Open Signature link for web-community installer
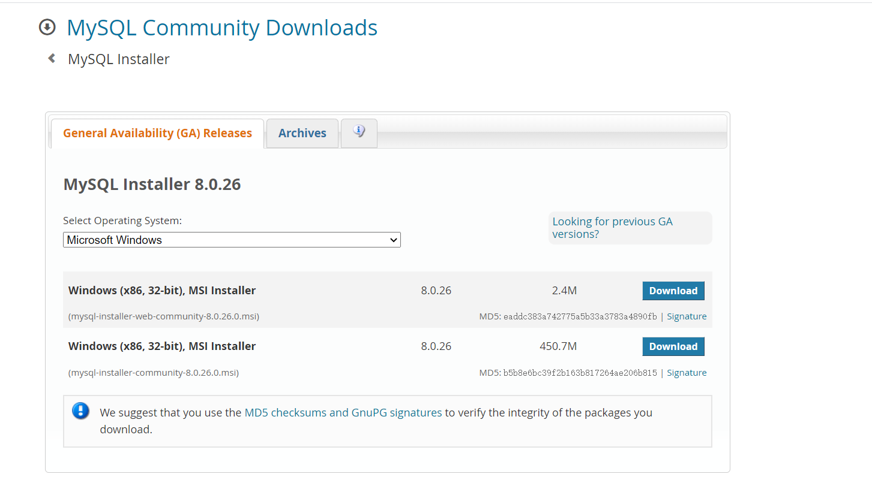The width and height of the screenshot is (872, 492). pos(687,316)
